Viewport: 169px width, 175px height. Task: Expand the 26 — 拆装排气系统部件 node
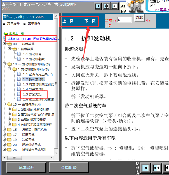[x=4, y=150]
